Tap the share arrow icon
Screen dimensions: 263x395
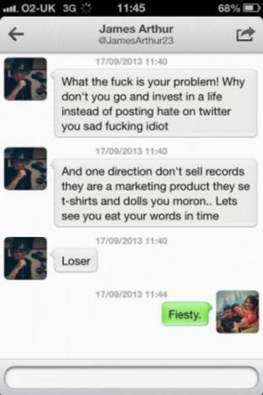[245, 34]
